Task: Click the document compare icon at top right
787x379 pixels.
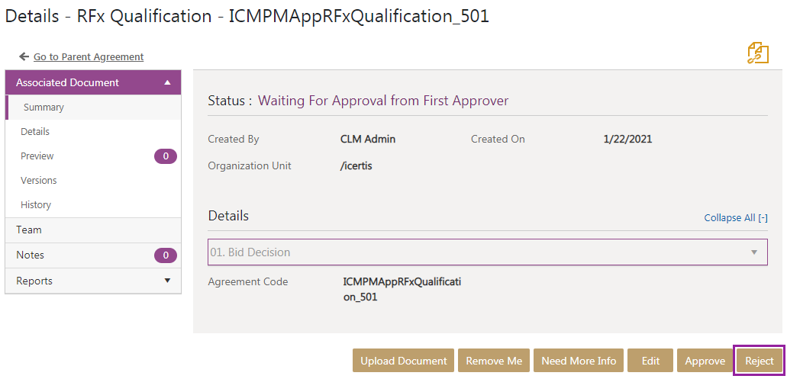Action: tap(757, 53)
